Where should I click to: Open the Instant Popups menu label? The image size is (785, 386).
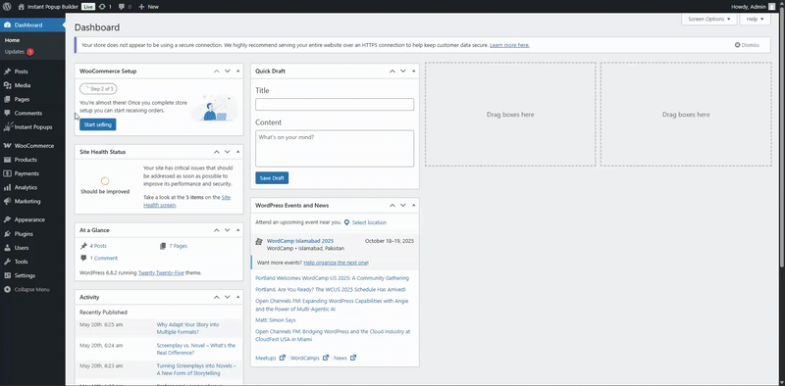33,127
